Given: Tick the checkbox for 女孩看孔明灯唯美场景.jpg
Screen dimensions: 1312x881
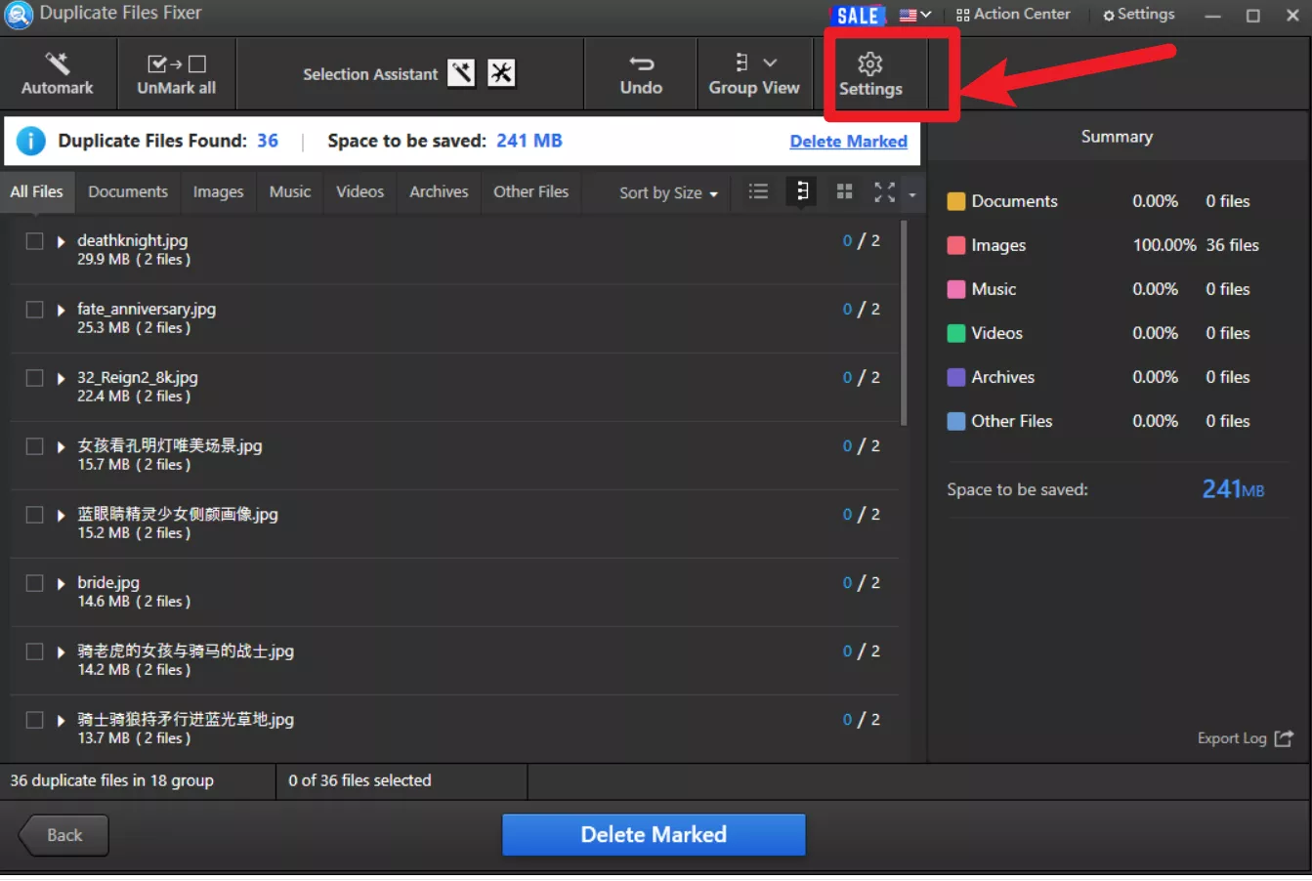Looking at the screenshot, I should (35, 446).
